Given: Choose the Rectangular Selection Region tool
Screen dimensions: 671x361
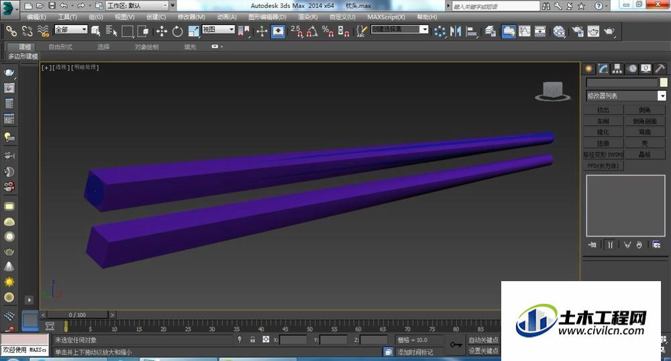Looking at the screenshot, I should (127, 31).
